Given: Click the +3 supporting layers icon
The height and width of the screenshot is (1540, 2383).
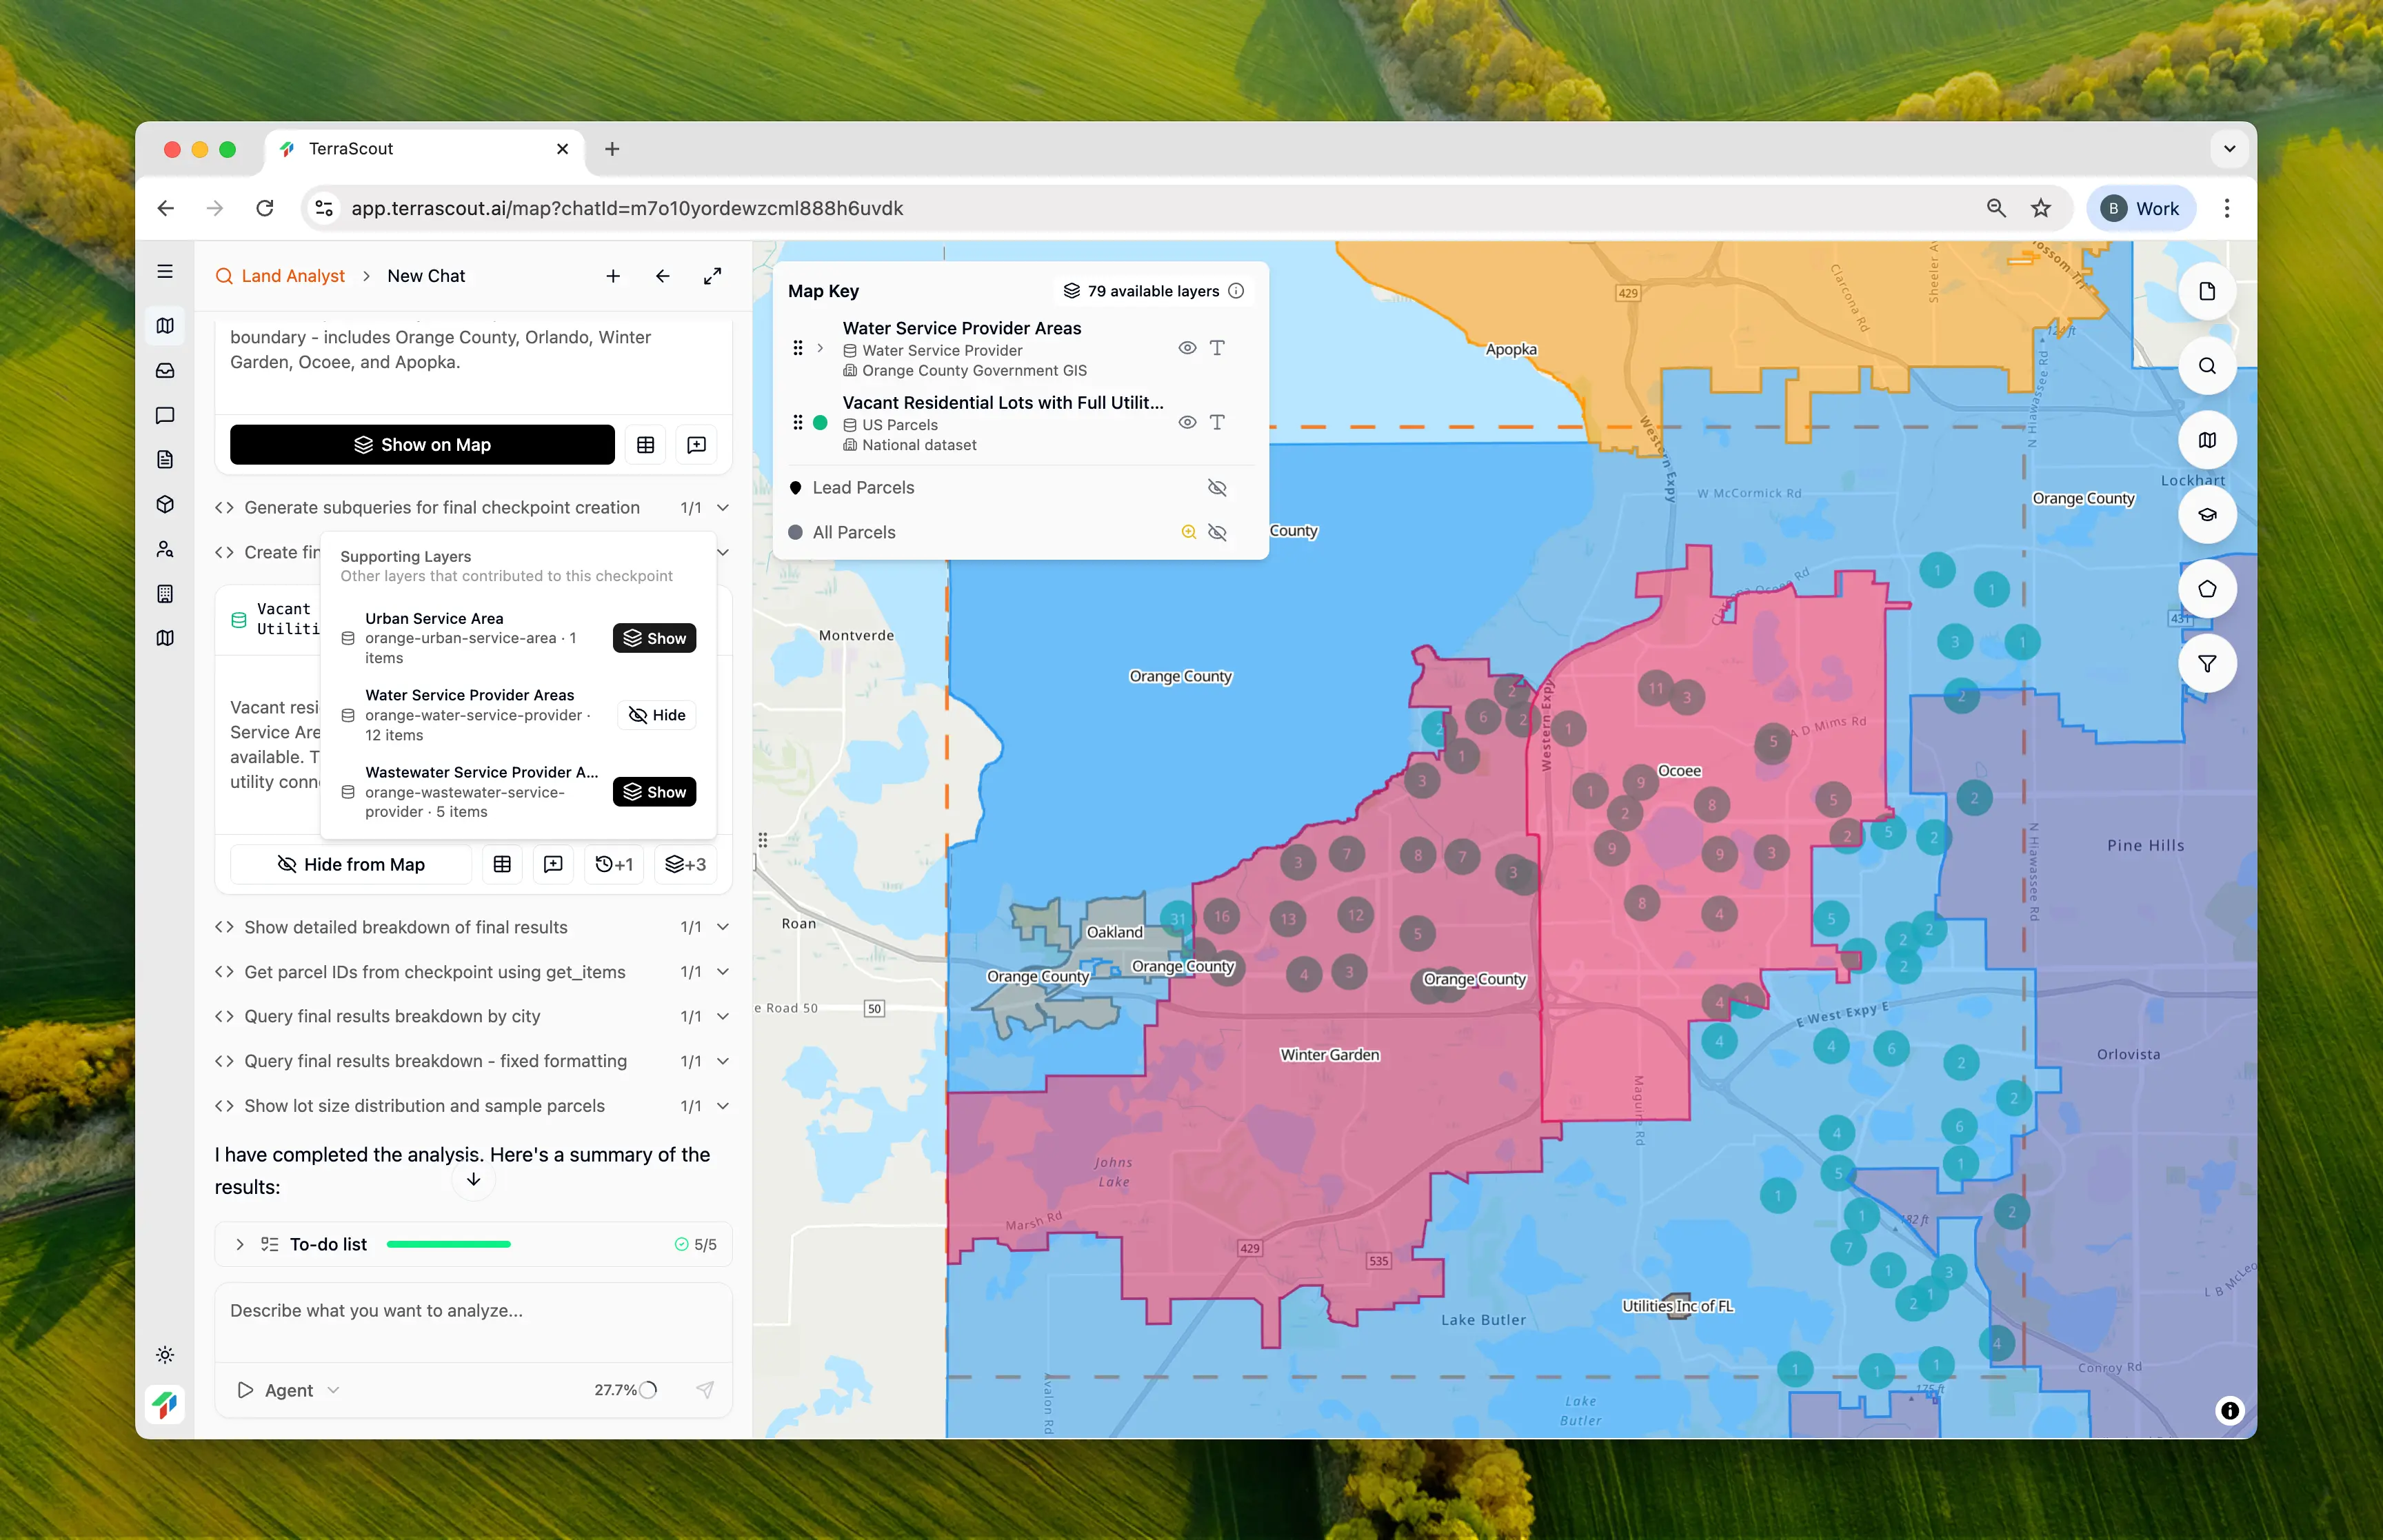Looking at the screenshot, I should (x=685, y=864).
